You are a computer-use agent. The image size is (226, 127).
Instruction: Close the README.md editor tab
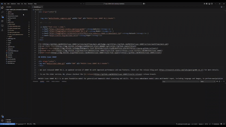(42, 7)
